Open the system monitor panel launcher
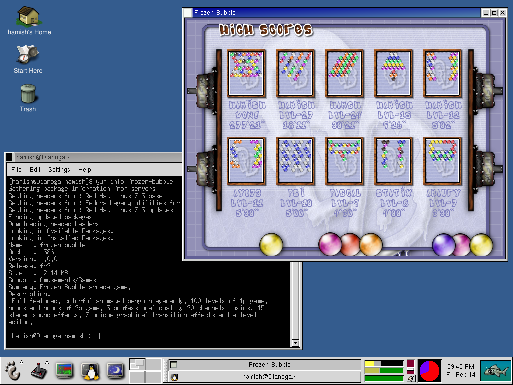 64,371
